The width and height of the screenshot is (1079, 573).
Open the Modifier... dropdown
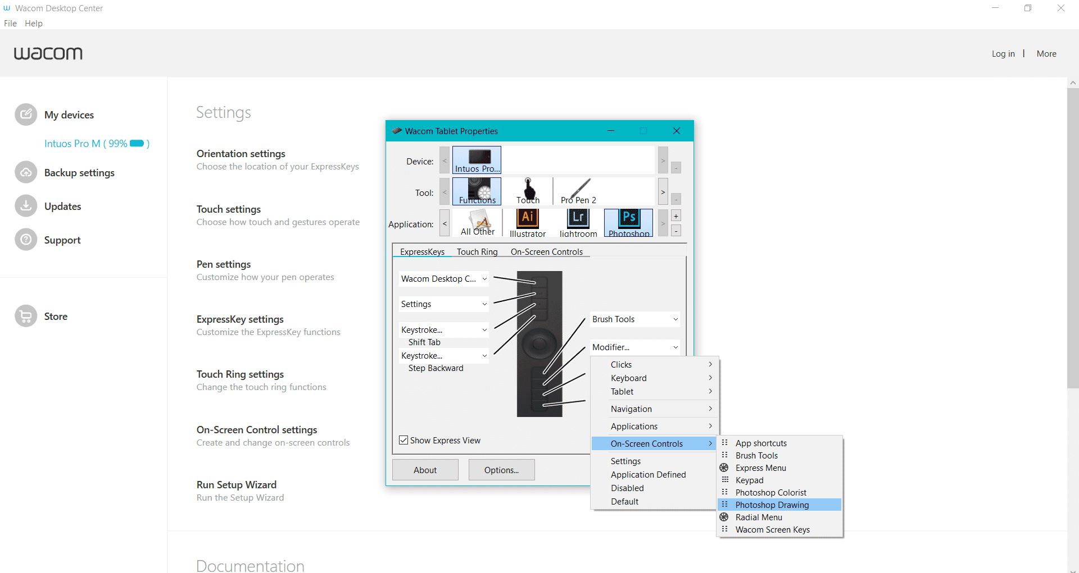pos(635,347)
